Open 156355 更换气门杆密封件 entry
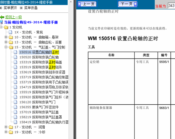Screen dimensions: 175x139 click(39, 107)
